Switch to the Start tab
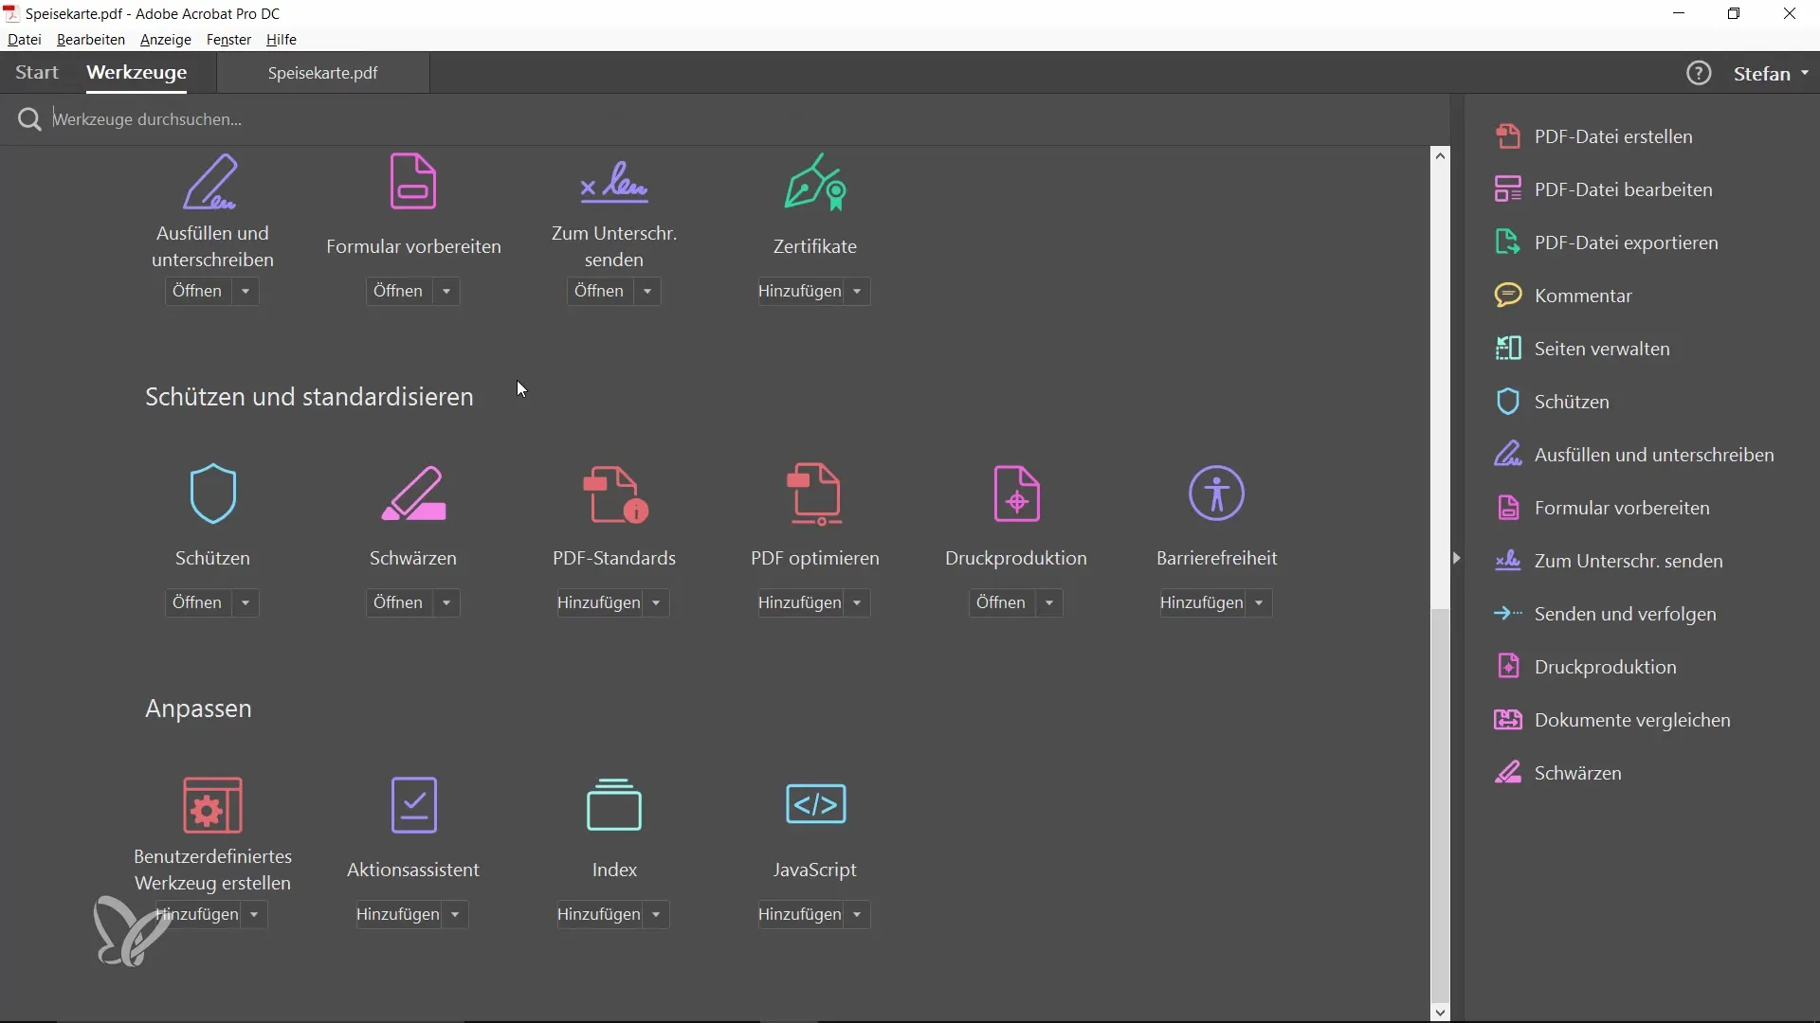The image size is (1820, 1023). 37,73
